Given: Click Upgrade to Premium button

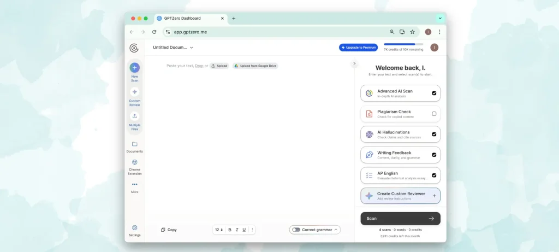Looking at the screenshot, I should click(x=358, y=48).
